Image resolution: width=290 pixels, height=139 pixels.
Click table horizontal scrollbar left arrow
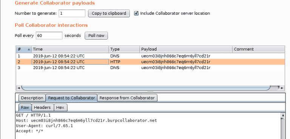coord(19,88)
